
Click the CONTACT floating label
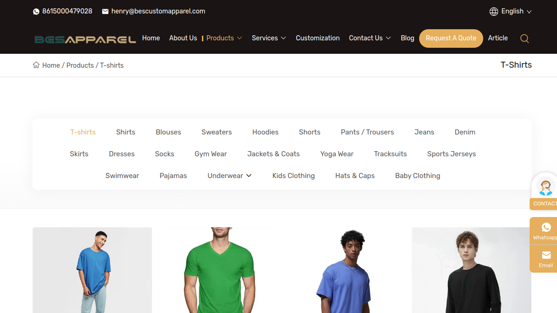point(544,204)
